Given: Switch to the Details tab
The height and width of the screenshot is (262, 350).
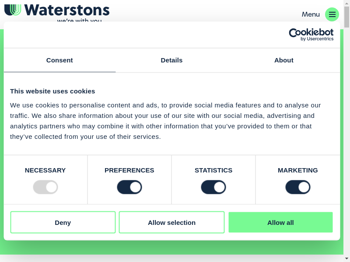Looking at the screenshot, I should point(171,60).
